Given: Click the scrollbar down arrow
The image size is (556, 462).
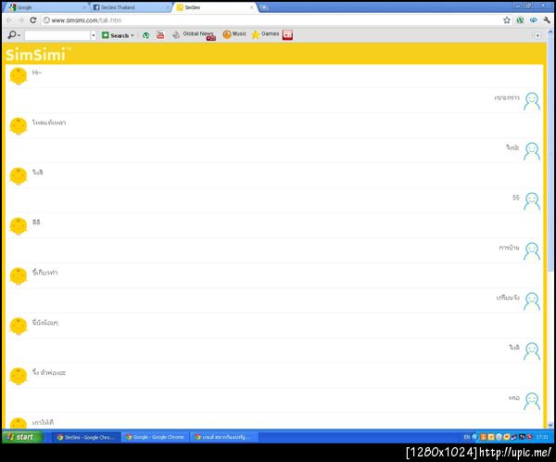Looking at the screenshot, I should [550, 425].
